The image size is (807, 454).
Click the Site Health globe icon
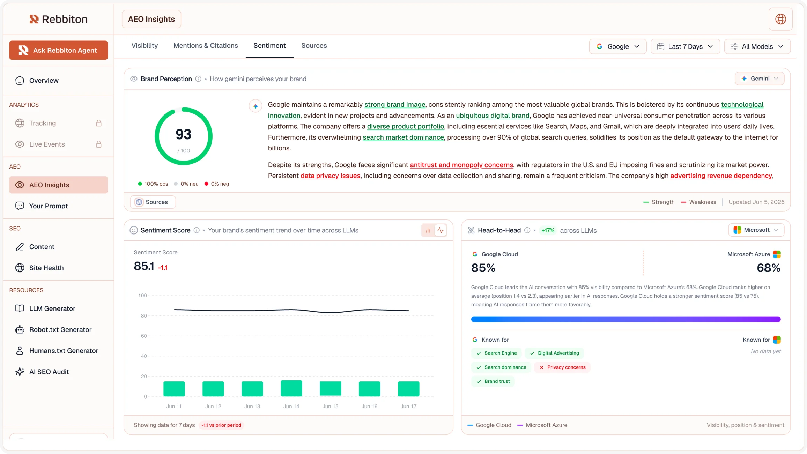[20, 268]
